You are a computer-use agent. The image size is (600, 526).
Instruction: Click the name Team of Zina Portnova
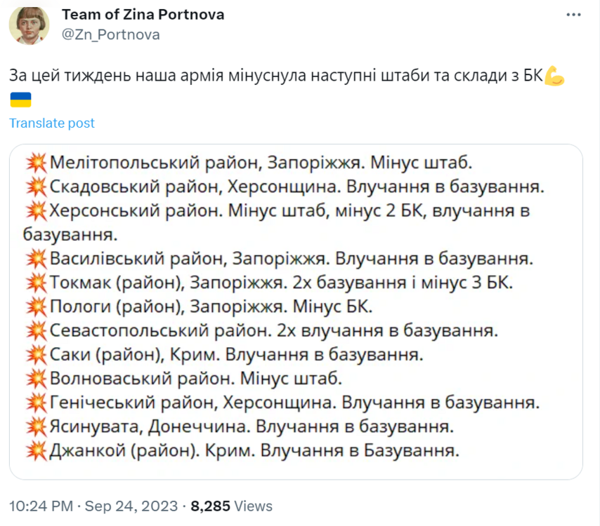pos(143,13)
